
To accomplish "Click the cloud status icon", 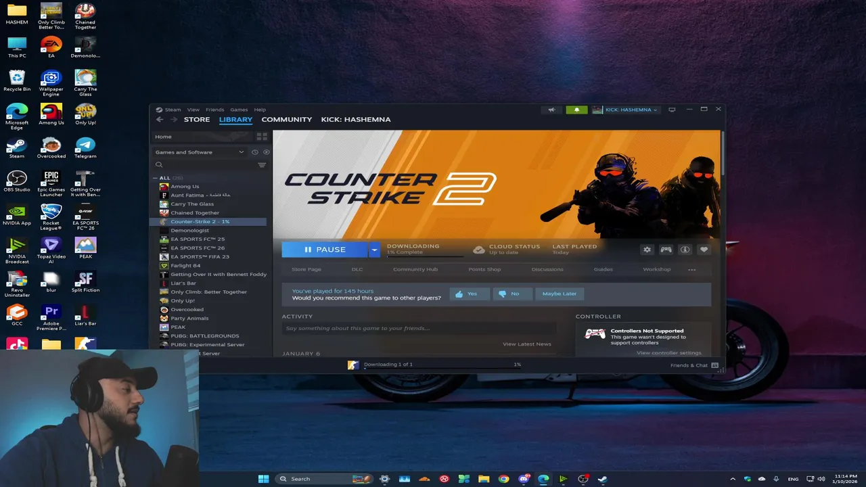I will (478, 250).
